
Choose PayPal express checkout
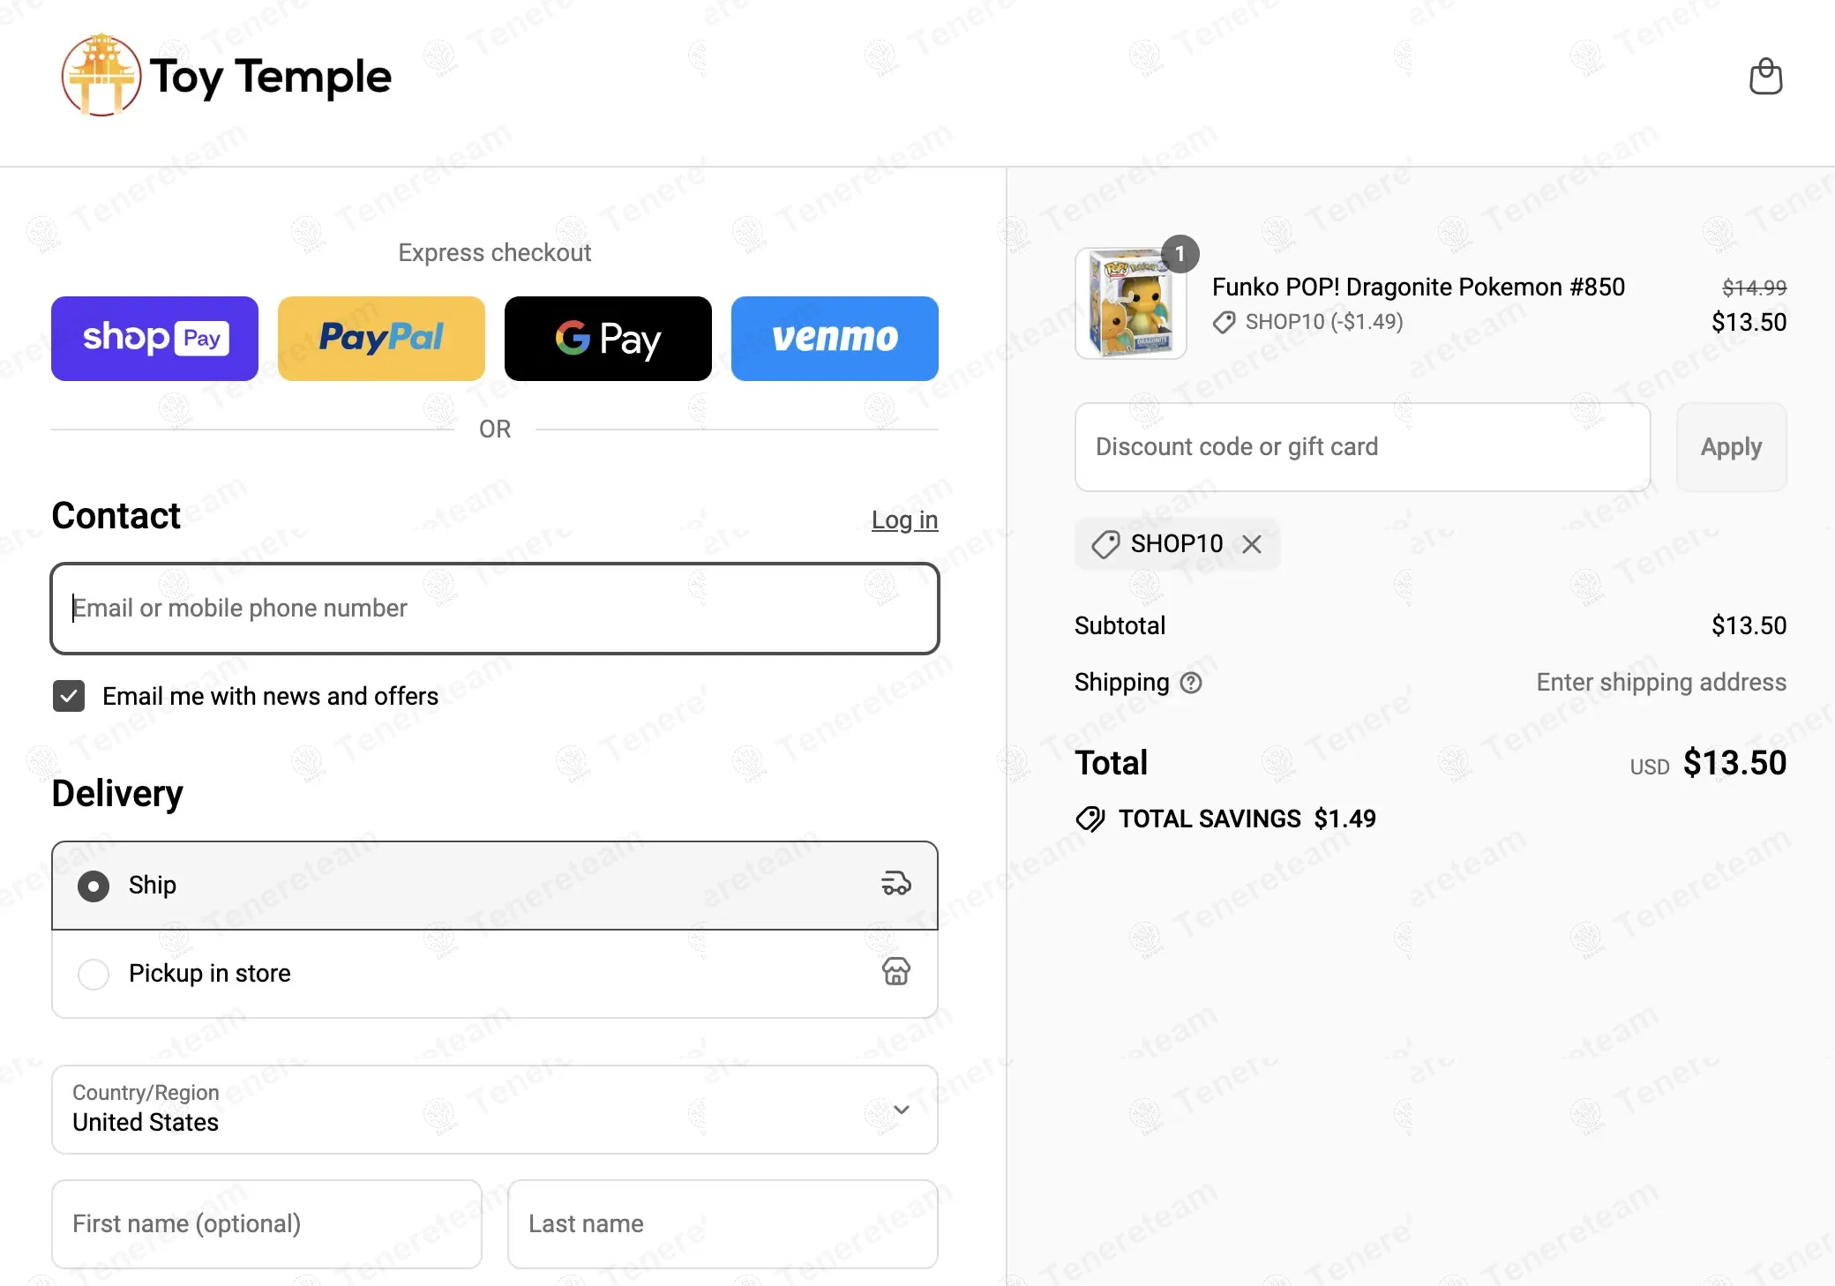[381, 339]
